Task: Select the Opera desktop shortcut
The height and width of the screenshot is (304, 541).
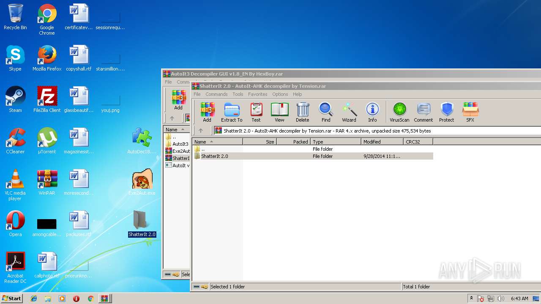Action: 15,224
